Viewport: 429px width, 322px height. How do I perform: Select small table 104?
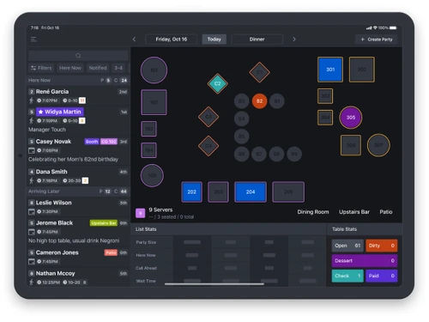pos(148,150)
